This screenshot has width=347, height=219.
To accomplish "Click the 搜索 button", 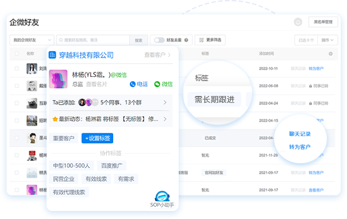I will pos(138,40).
